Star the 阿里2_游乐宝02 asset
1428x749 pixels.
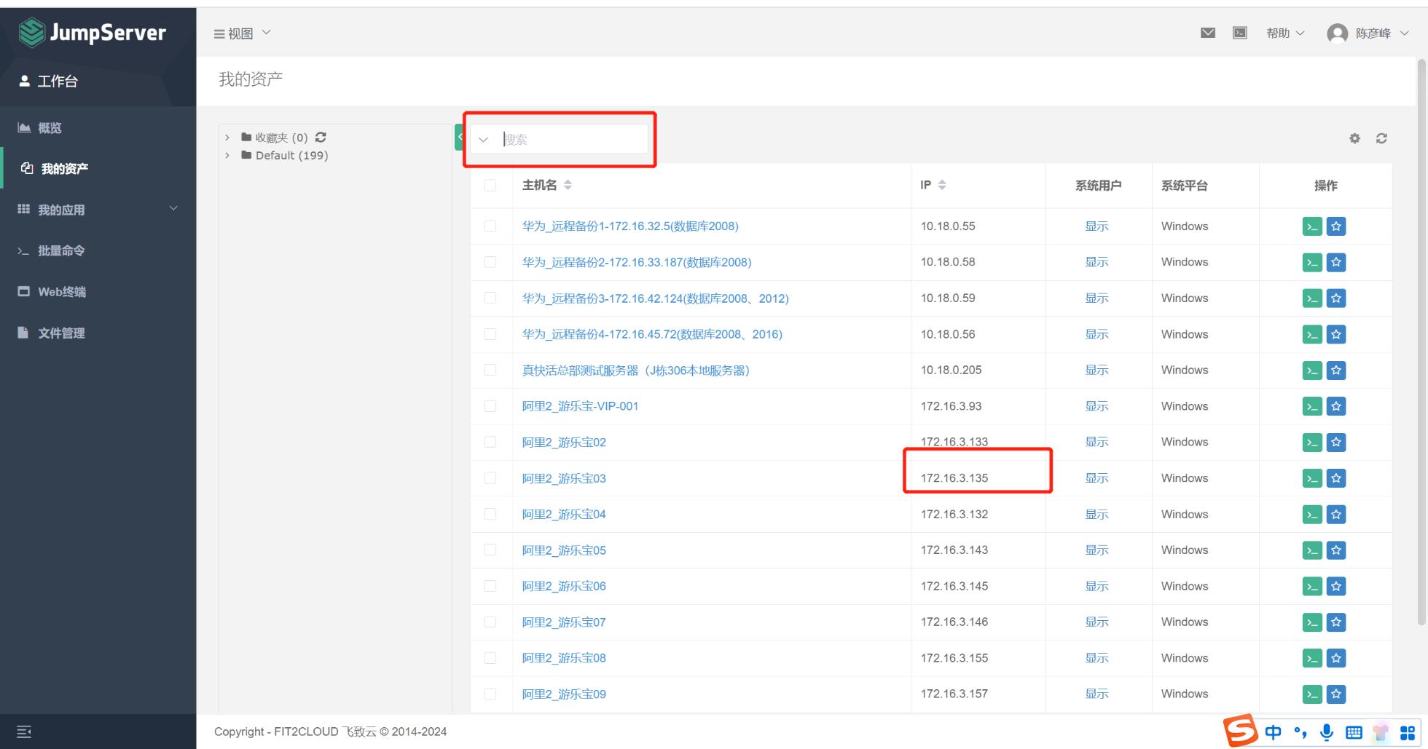pyautogui.click(x=1336, y=442)
